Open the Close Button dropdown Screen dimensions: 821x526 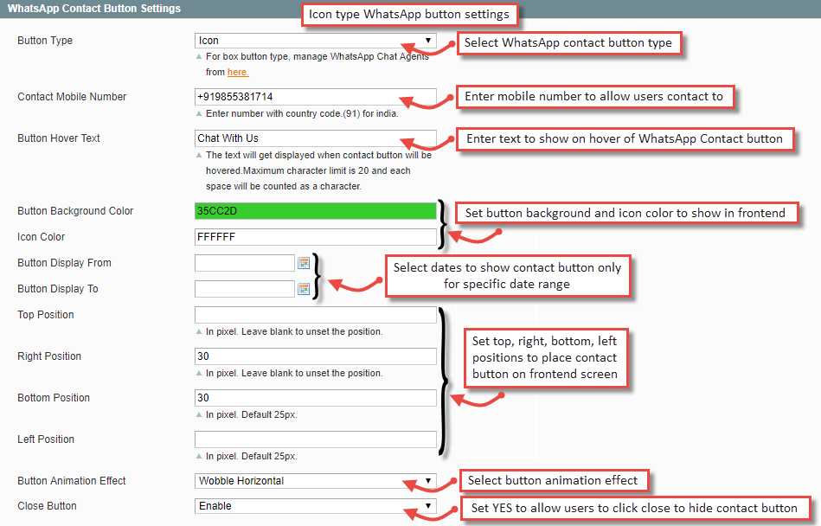pos(315,506)
